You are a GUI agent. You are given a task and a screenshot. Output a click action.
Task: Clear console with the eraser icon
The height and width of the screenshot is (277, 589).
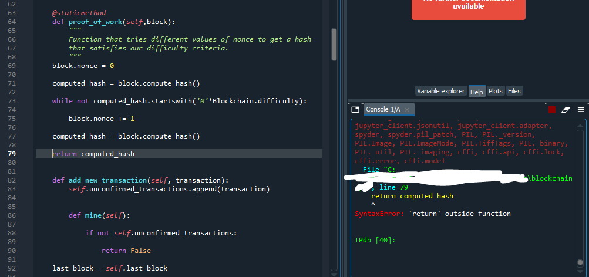click(566, 110)
